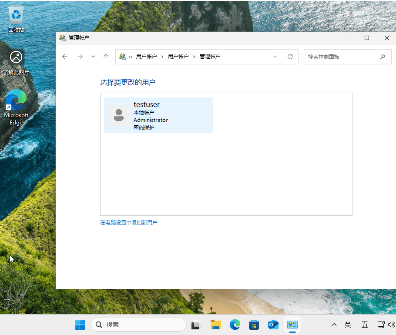Launch Edge from the taskbar
The height and width of the screenshot is (335, 396).
coord(235,325)
